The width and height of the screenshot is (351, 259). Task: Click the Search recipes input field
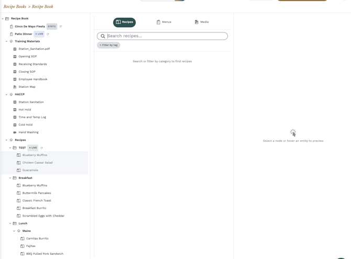(162, 36)
